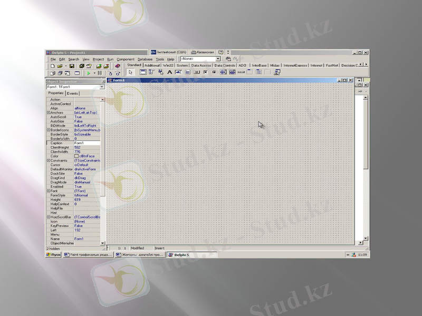Pick the Frames component in Standard palette
This screenshot has width=422, height=316.
tap(143, 72)
